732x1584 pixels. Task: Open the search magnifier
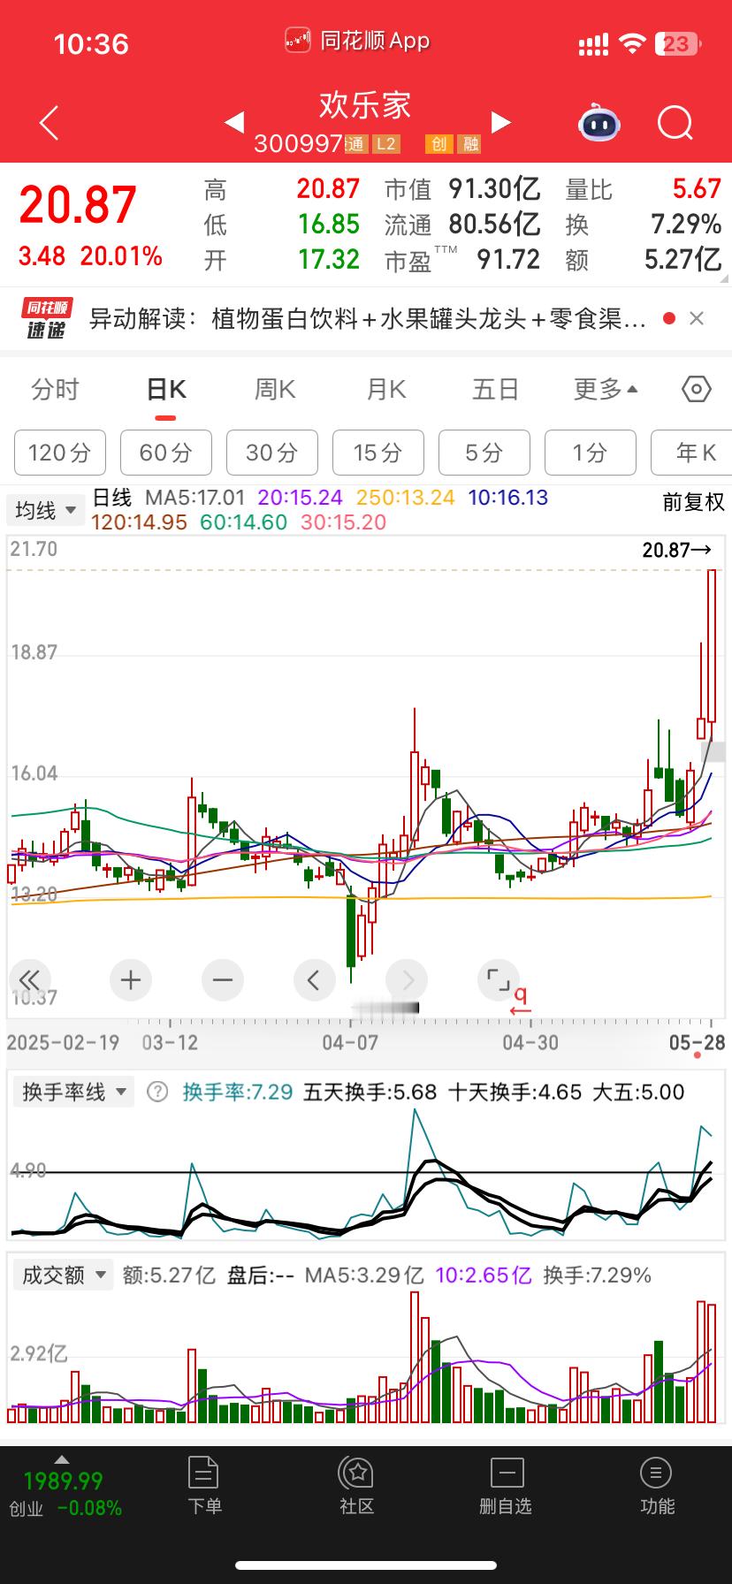[x=675, y=123]
